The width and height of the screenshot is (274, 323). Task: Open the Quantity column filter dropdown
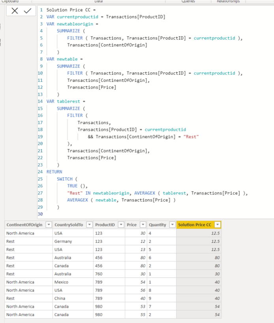click(x=173, y=225)
